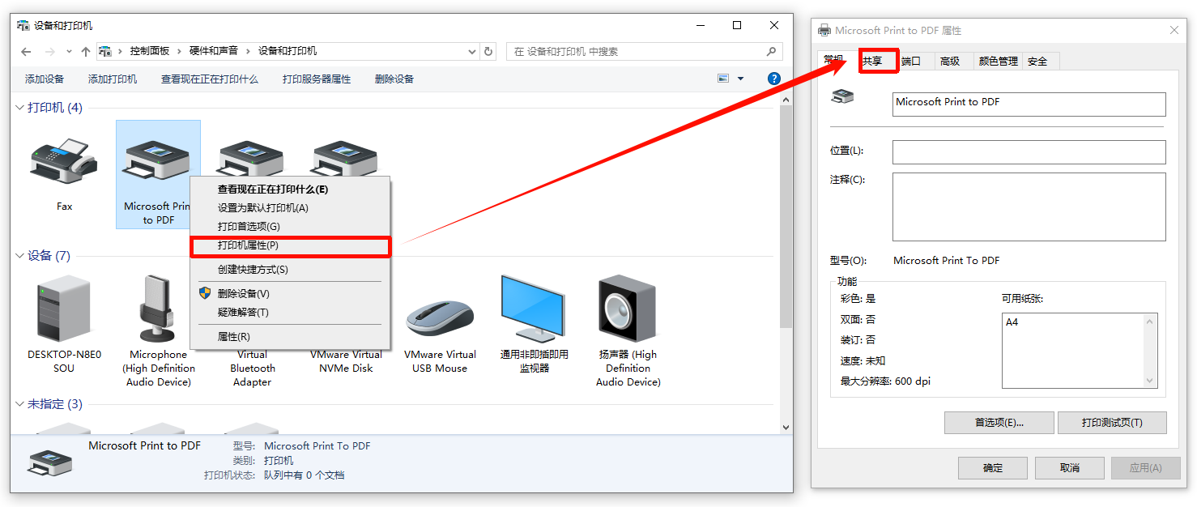Image resolution: width=1197 pixels, height=507 pixels.
Task: Choose 查看现在正在打印什么(E) in context menu
Action: click(290, 190)
